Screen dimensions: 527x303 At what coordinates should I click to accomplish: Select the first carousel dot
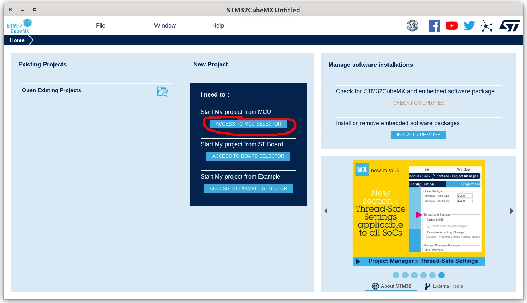tap(396, 275)
